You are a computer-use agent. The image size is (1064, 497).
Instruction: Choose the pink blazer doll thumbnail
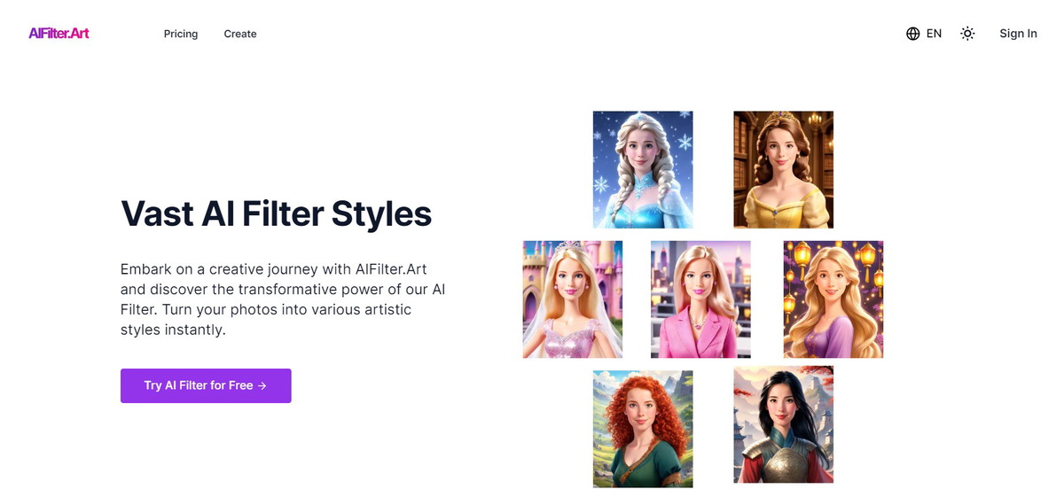pos(700,299)
